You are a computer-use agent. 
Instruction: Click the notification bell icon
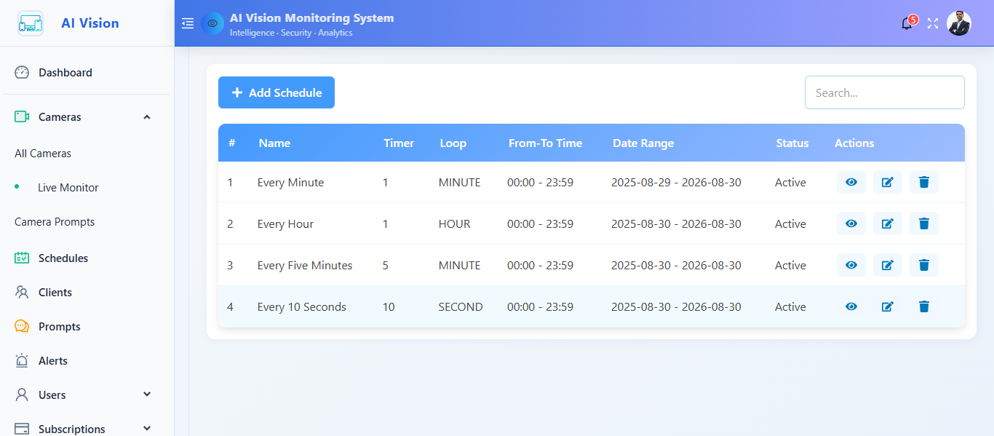(907, 23)
